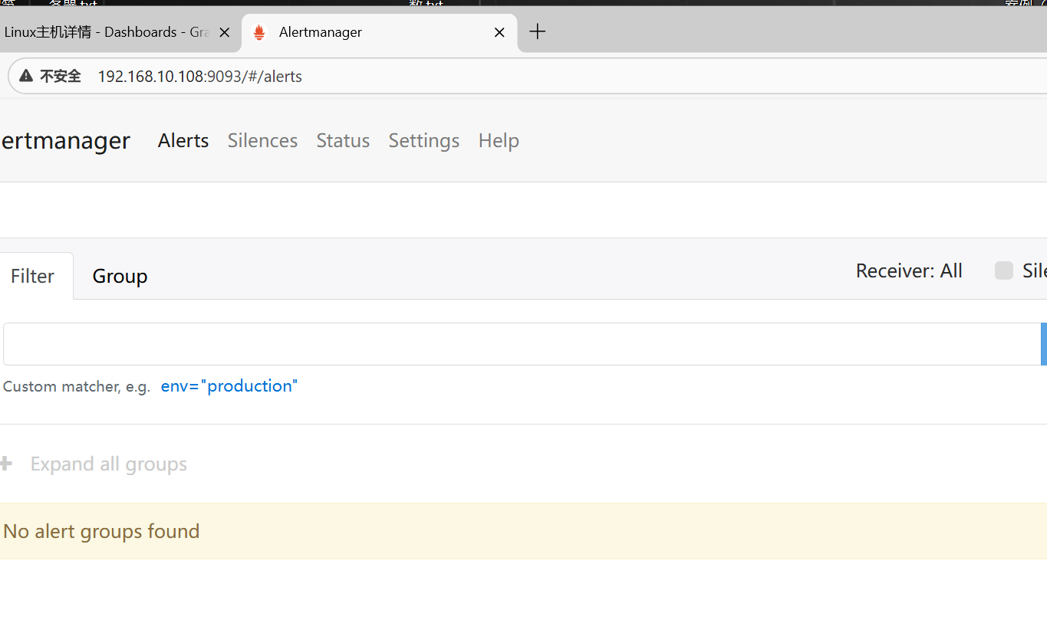Click the Alertmanager brand title
This screenshot has width=1047, height=623.
click(x=65, y=140)
